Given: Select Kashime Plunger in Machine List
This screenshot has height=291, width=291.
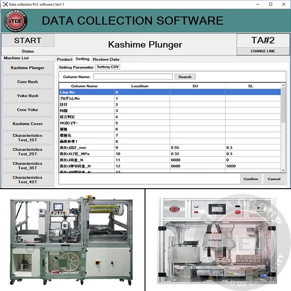Looking at the screenshot, I should (28, 68).
